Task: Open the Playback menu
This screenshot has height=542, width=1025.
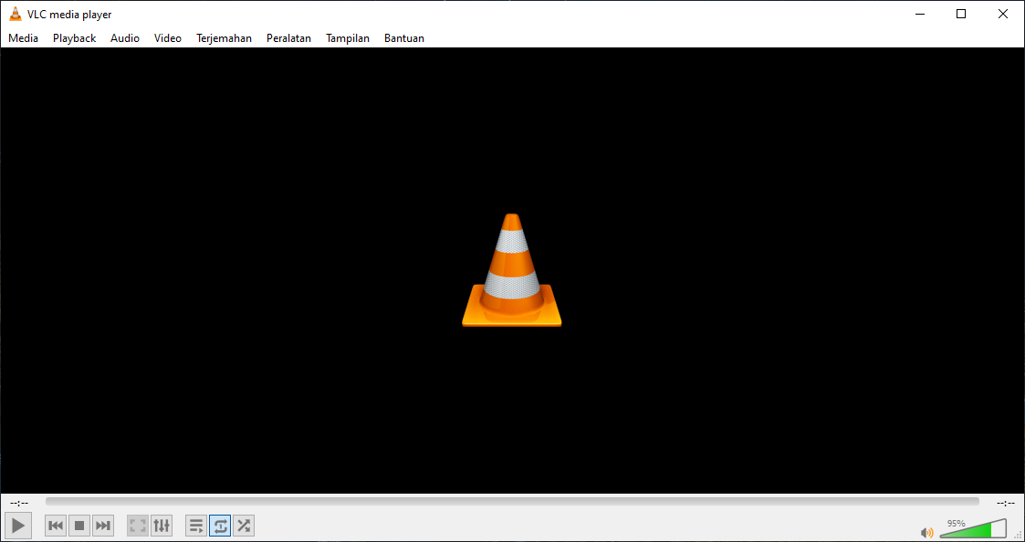Action: point(73,37)
